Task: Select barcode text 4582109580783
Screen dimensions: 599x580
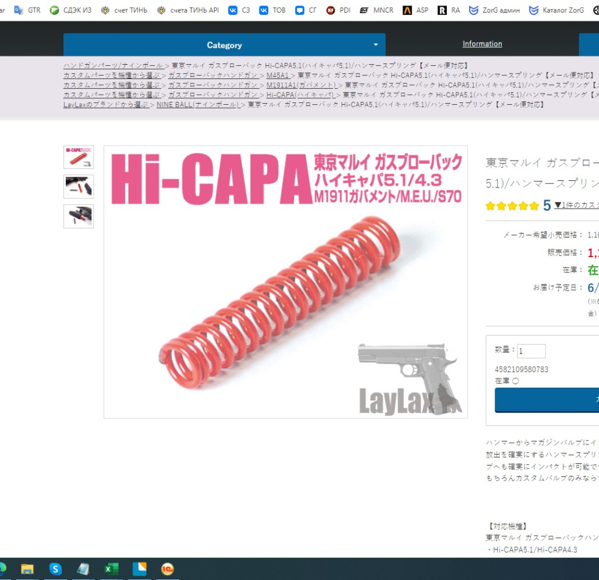Action: [522, 370]
